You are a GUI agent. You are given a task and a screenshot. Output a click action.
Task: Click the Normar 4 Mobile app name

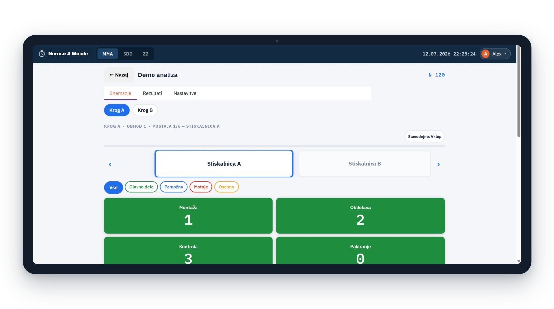(x=68, y=54)
